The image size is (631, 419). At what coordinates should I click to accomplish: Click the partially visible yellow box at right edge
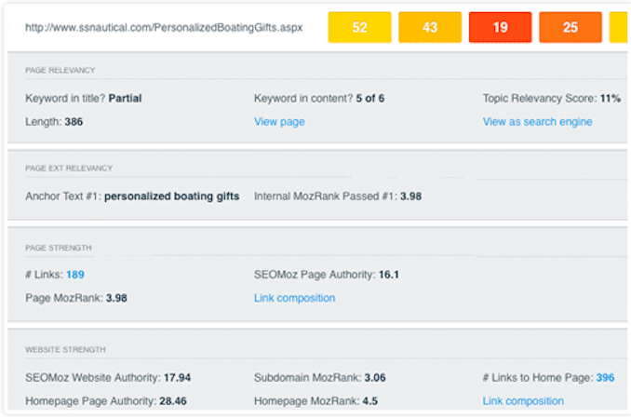coord(620,28)
